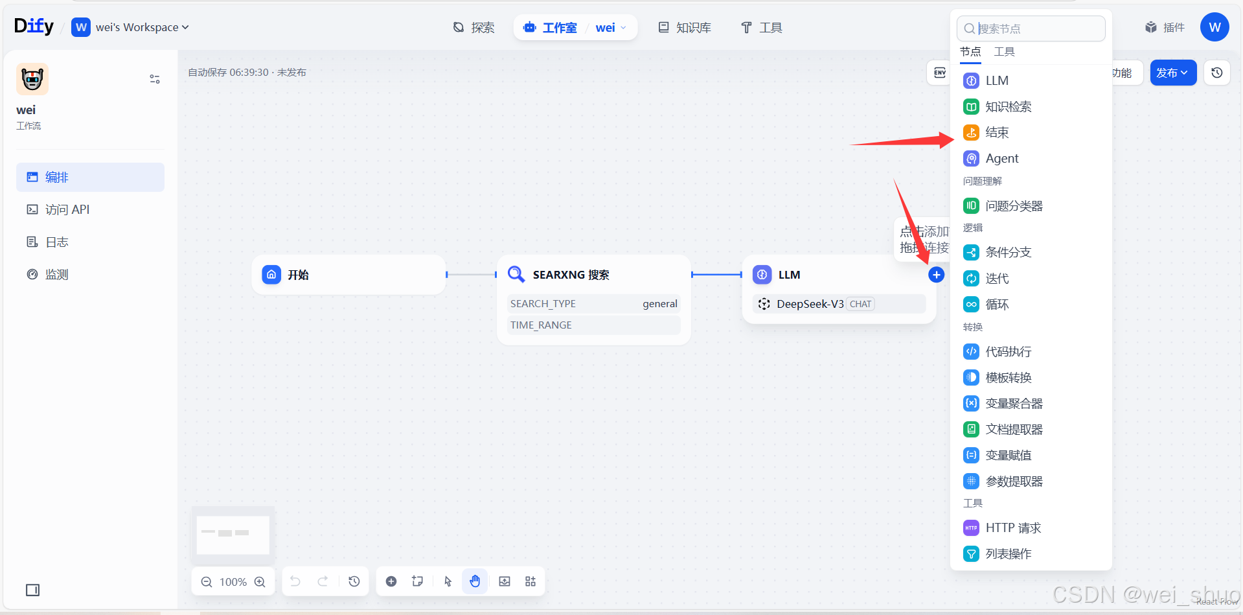Click the plus handle on LLM node
The height and width of the screenshot is (615, 1243).
click(936, 275)
